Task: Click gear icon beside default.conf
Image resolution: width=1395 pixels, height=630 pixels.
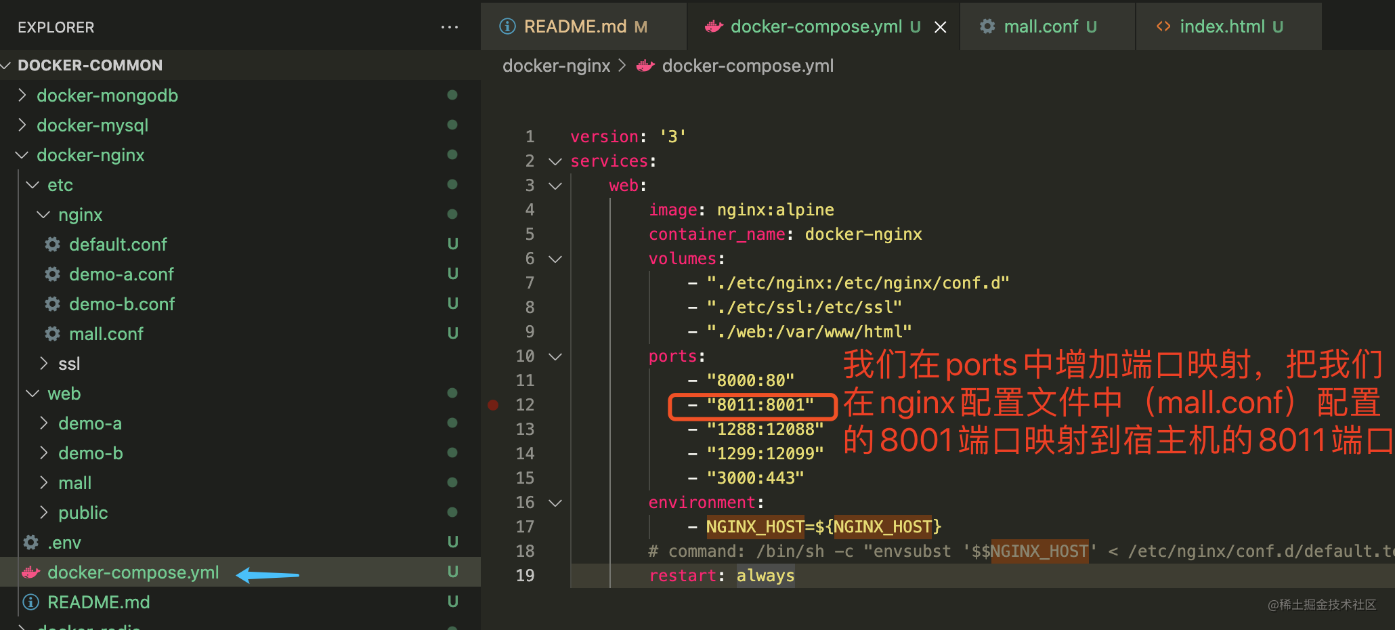Action: [x=52, y=244]
